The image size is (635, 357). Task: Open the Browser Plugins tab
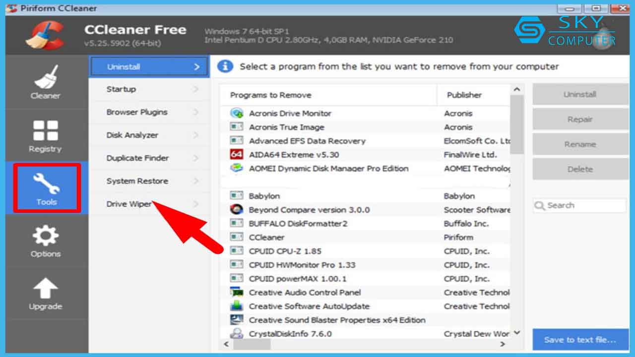pos(149,112)
